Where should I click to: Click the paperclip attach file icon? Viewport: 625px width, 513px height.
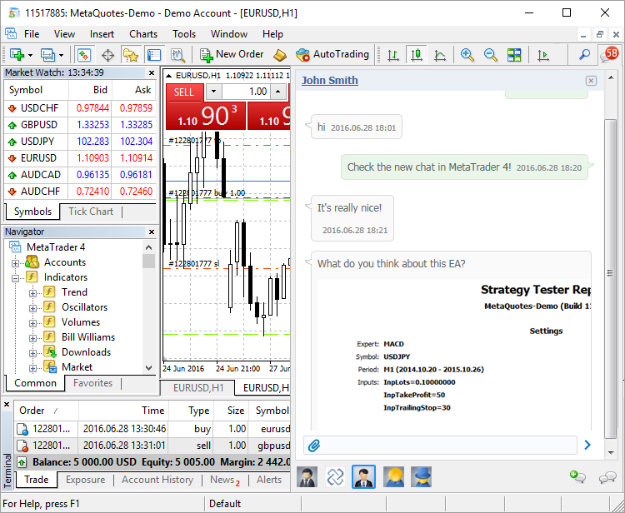(314, 446)
